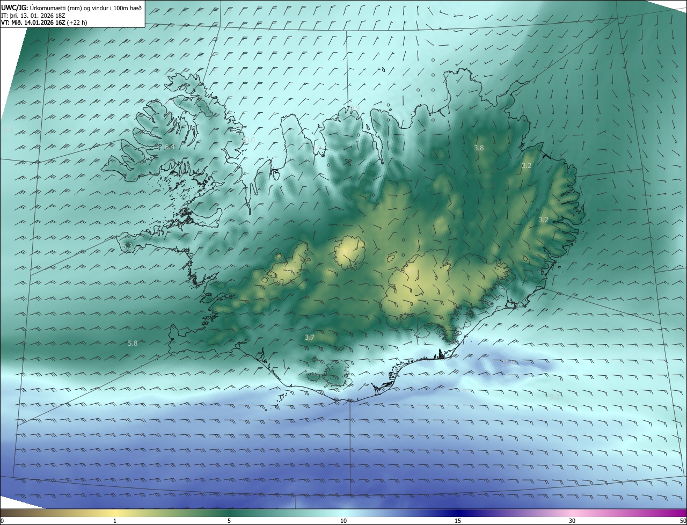The image size is (687, 525).
Task: Click the colour scale tick label 0
Action: click(2, 521)
